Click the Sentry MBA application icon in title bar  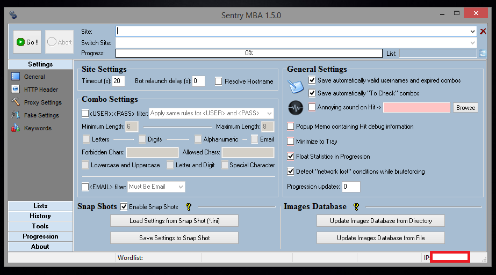pyautogui.click(x=13, y=15)
